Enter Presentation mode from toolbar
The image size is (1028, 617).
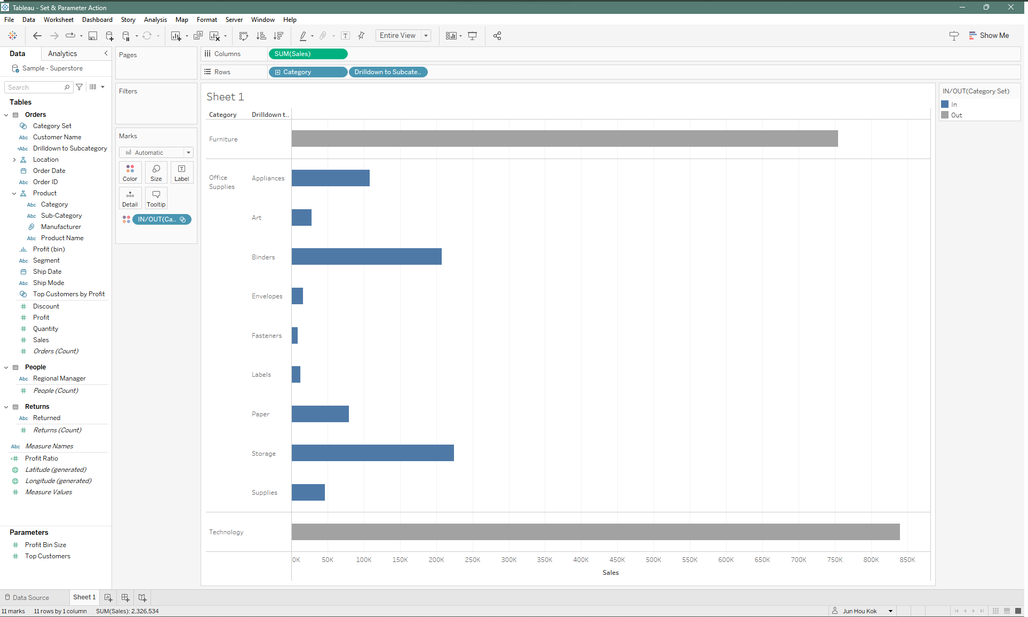point(473,36)
